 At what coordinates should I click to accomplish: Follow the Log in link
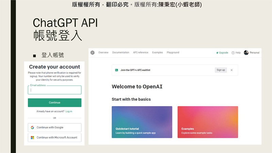tap(69, 111)
